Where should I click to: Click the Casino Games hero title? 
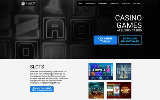tap(128, 21)
